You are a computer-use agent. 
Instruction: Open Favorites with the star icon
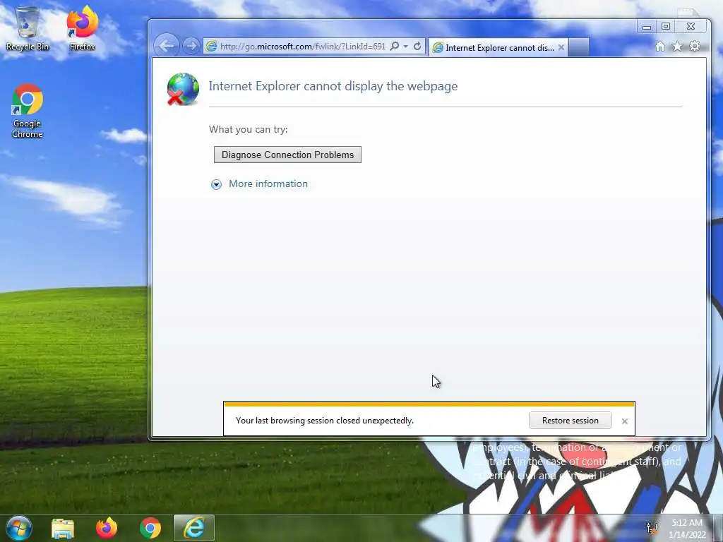point(677,46)
